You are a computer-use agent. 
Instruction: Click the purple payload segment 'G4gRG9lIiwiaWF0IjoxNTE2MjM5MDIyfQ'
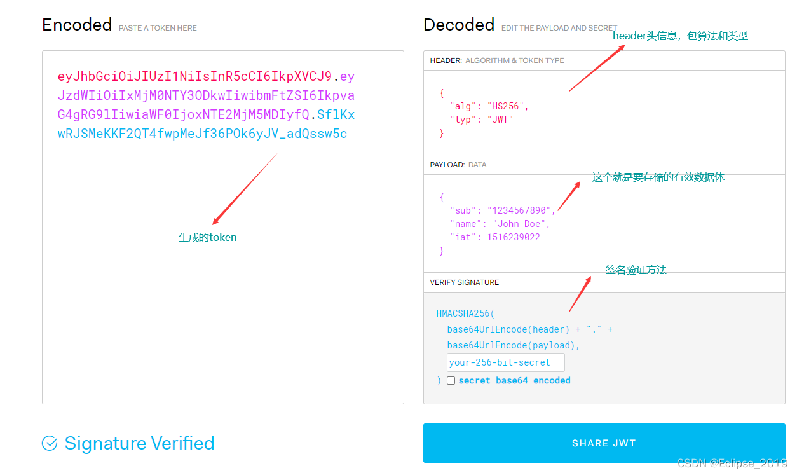(x=184, y=115)
